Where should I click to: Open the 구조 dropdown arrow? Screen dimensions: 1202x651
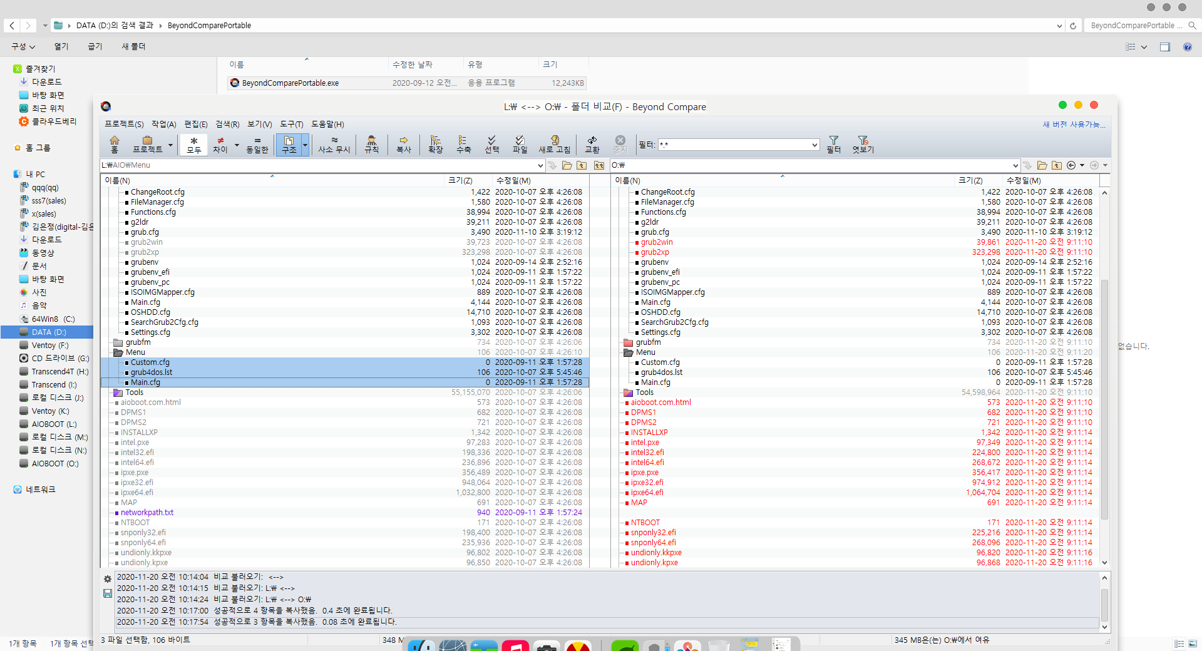click(306, 145)
